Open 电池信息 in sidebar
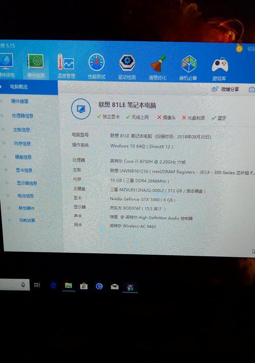The height and width of the screenshot is (363, 255). point(25,196)
